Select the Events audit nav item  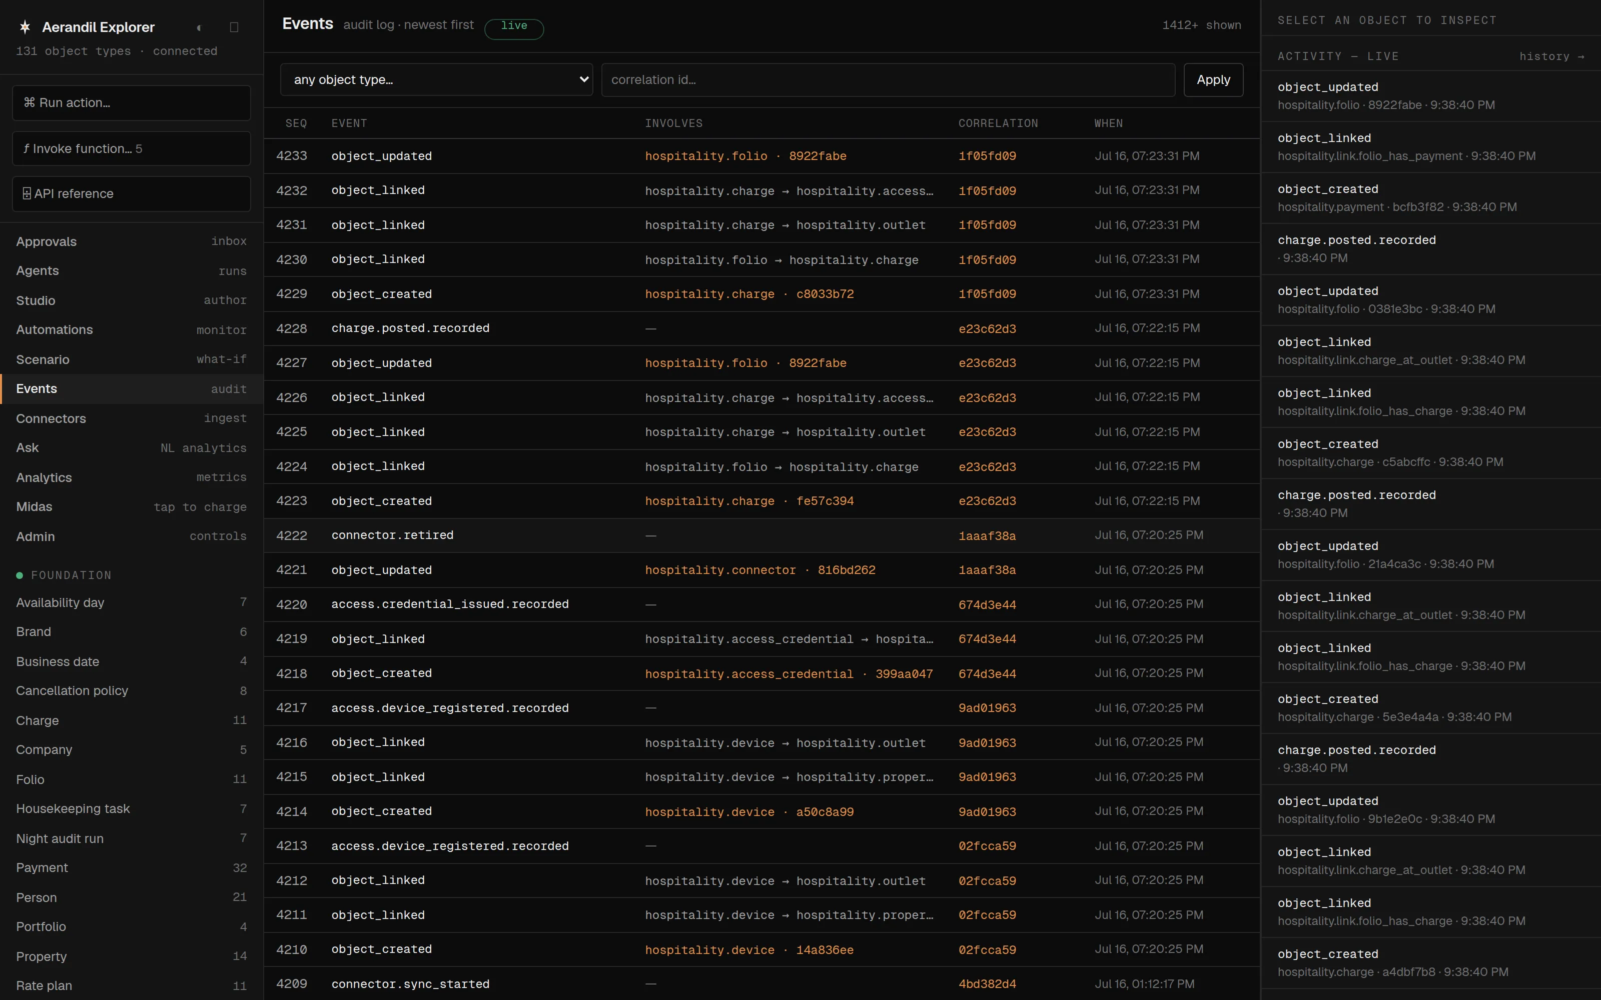(x=131, y=389)
